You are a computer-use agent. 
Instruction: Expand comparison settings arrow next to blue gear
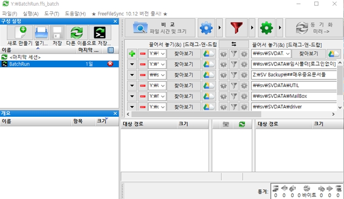[220, 28]
